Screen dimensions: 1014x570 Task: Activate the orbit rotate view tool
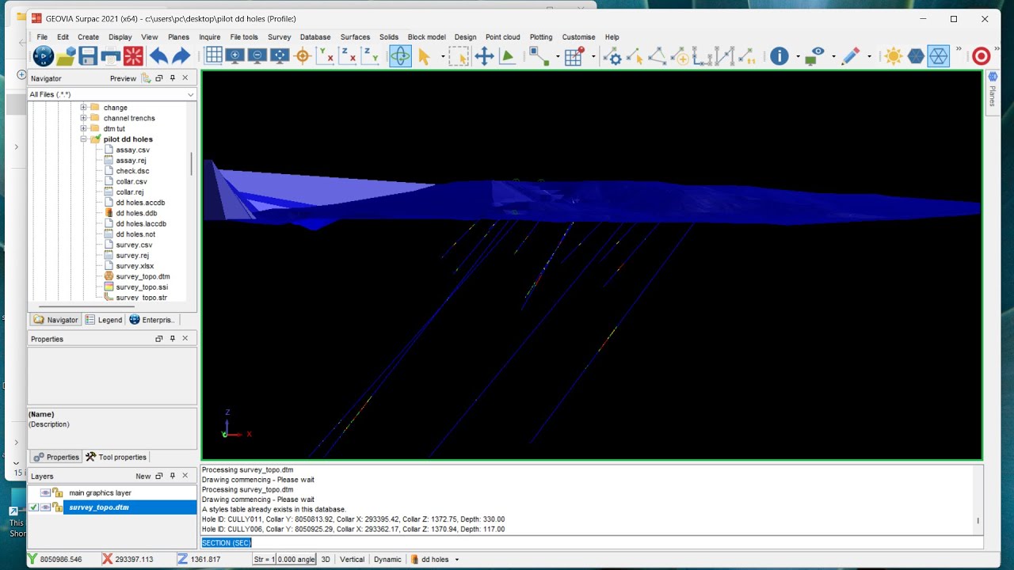(400, 56)
